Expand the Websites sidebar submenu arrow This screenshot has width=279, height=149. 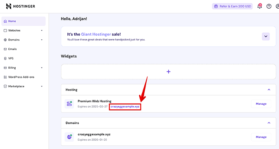pos(42,31)
